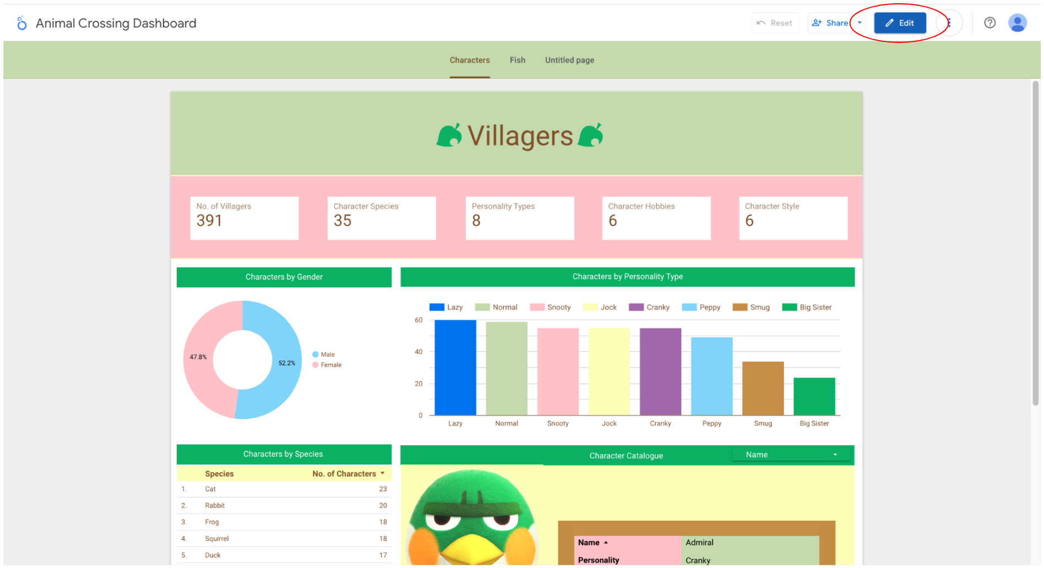This screenshot has width=1044, height=568.
Task: Open the Name dropdown in Character Catalogue
Action: pos(791,455)
